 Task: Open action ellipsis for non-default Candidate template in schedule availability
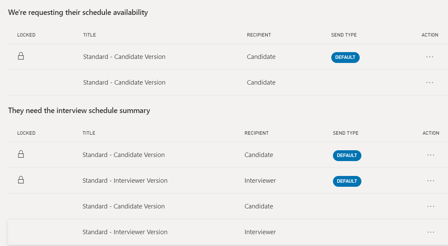(x=430, y=83)
